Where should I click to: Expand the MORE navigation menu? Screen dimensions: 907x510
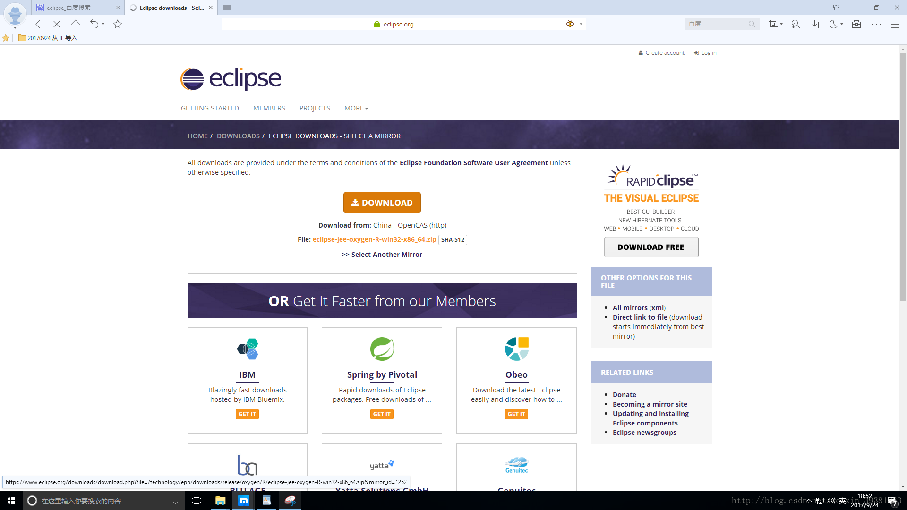coord(355,108)
